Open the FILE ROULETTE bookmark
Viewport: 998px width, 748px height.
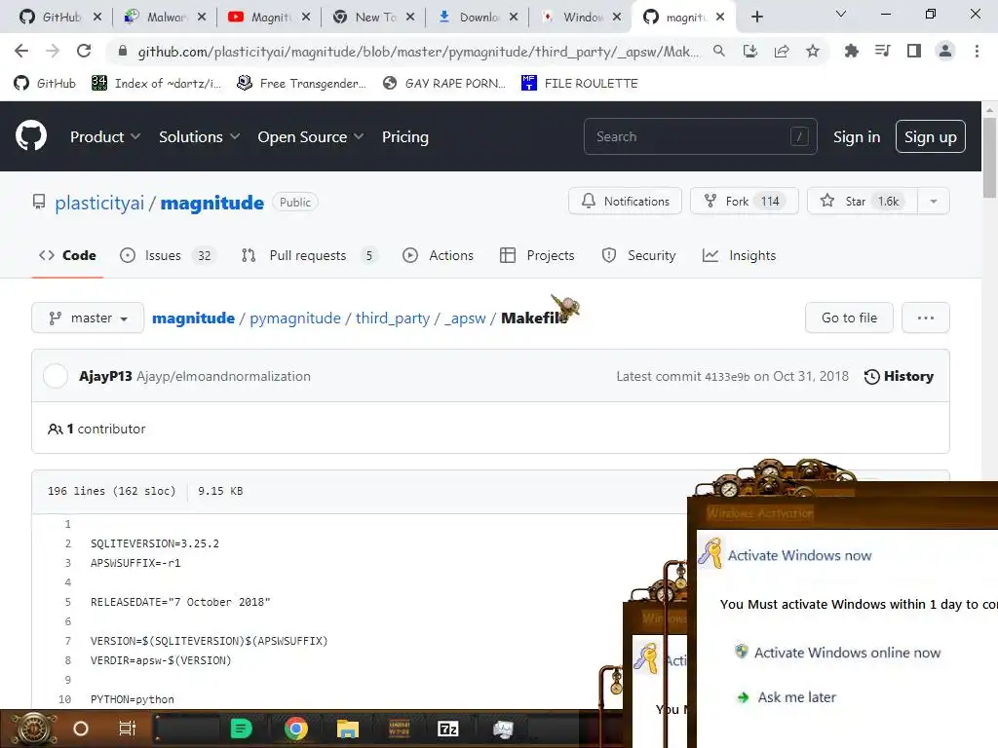click(x=579, y=83)
